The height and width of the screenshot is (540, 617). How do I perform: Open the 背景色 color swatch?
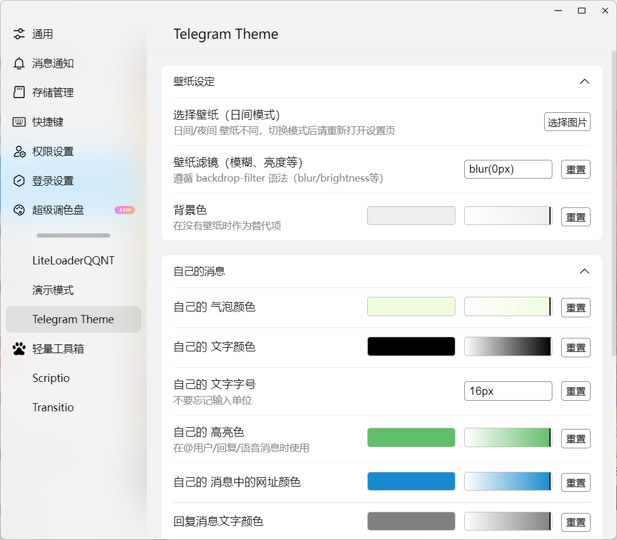[x=411, y=216]
